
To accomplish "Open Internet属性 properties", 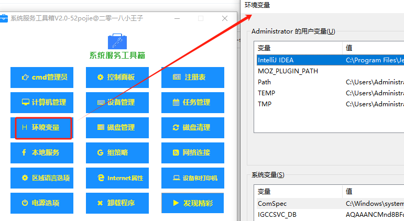I will [x=117, y=178].
